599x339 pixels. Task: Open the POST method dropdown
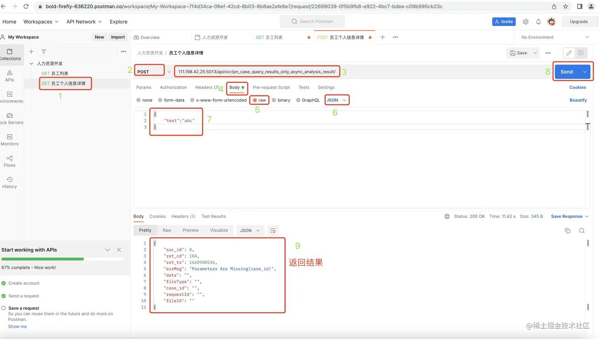[x=153, y=72]
